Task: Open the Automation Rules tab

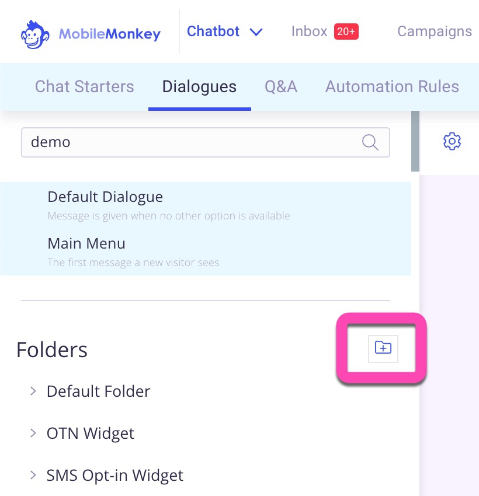Action: [x=392, y=87]
